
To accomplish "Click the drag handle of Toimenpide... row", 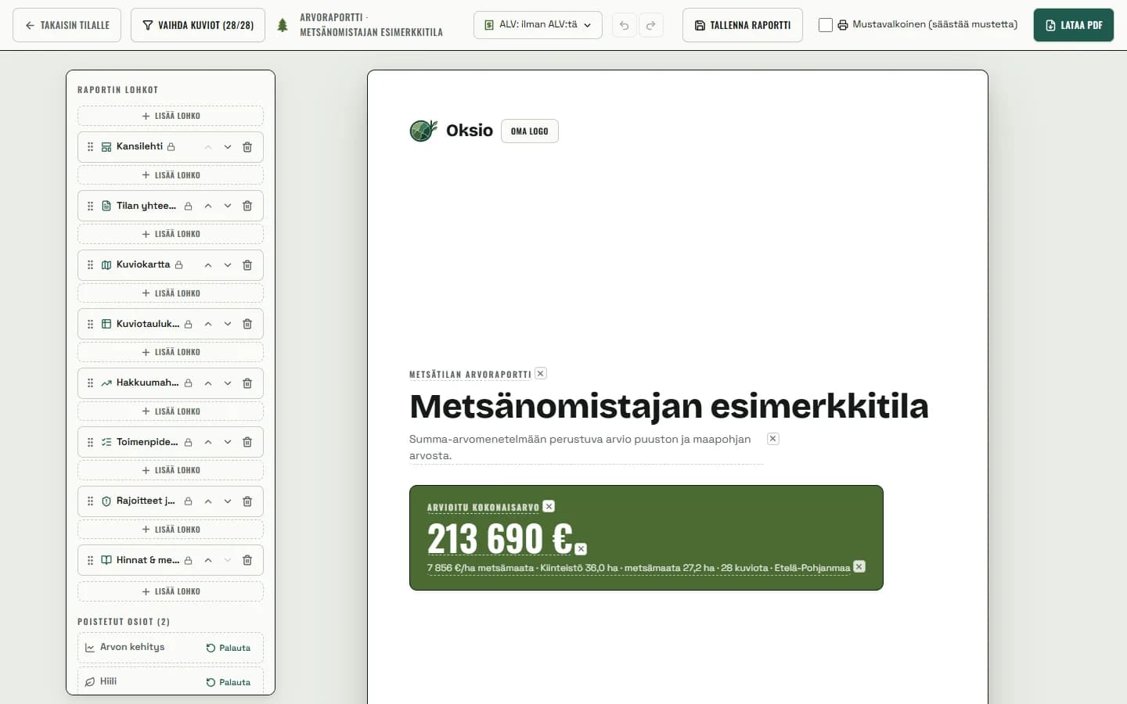I will [90, 442].
